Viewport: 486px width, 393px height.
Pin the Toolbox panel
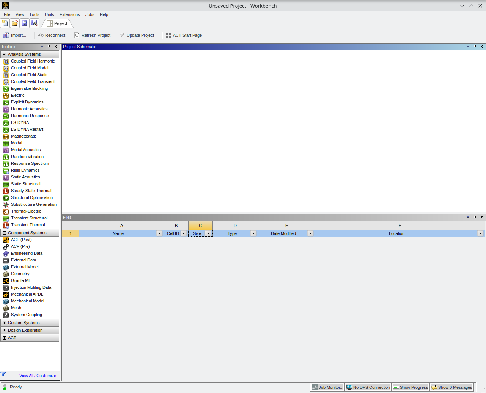(49, 47)
